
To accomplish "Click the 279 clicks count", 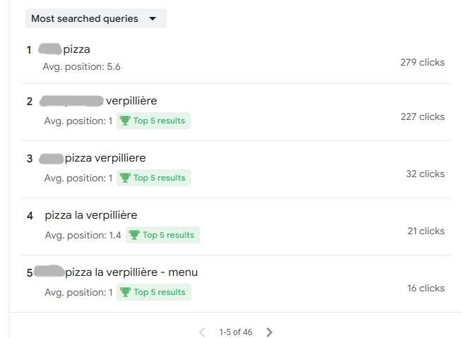I will click(422, 62).
